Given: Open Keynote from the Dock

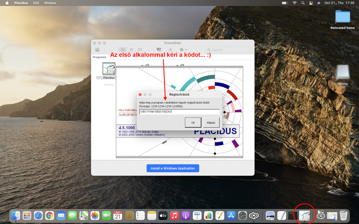Looking at the screenshot, I should (x=197, y=216).
